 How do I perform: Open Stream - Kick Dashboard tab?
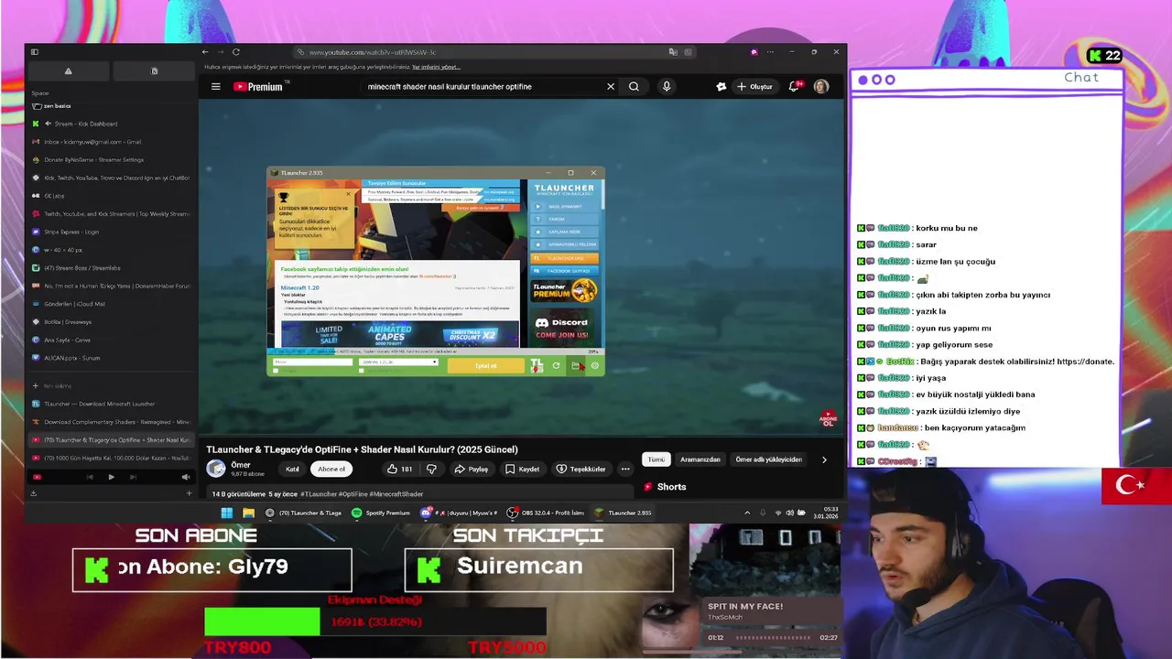pyautogui.click(x=110, y=124)
